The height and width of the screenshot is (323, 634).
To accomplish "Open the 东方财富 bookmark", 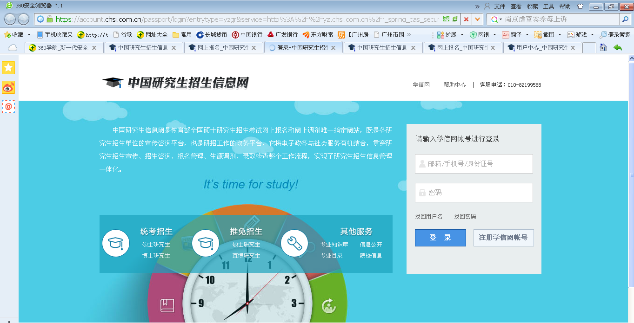I will pyautogui.click(x=318, y=34).
